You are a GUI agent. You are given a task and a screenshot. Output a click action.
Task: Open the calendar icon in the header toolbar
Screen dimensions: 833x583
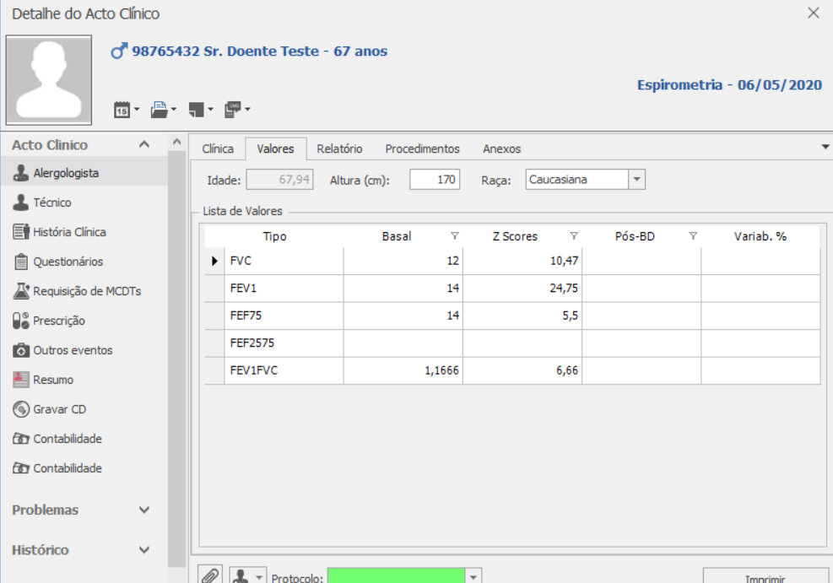click(122, 110)
